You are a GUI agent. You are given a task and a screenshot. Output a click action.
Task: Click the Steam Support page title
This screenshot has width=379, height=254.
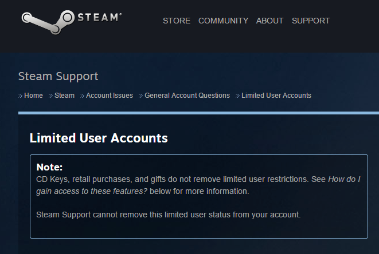[58, 77]
